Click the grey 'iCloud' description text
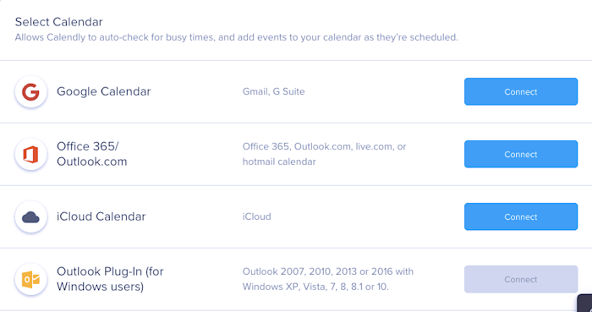This screenshot has height=312, width=592. tap(257, 217)
